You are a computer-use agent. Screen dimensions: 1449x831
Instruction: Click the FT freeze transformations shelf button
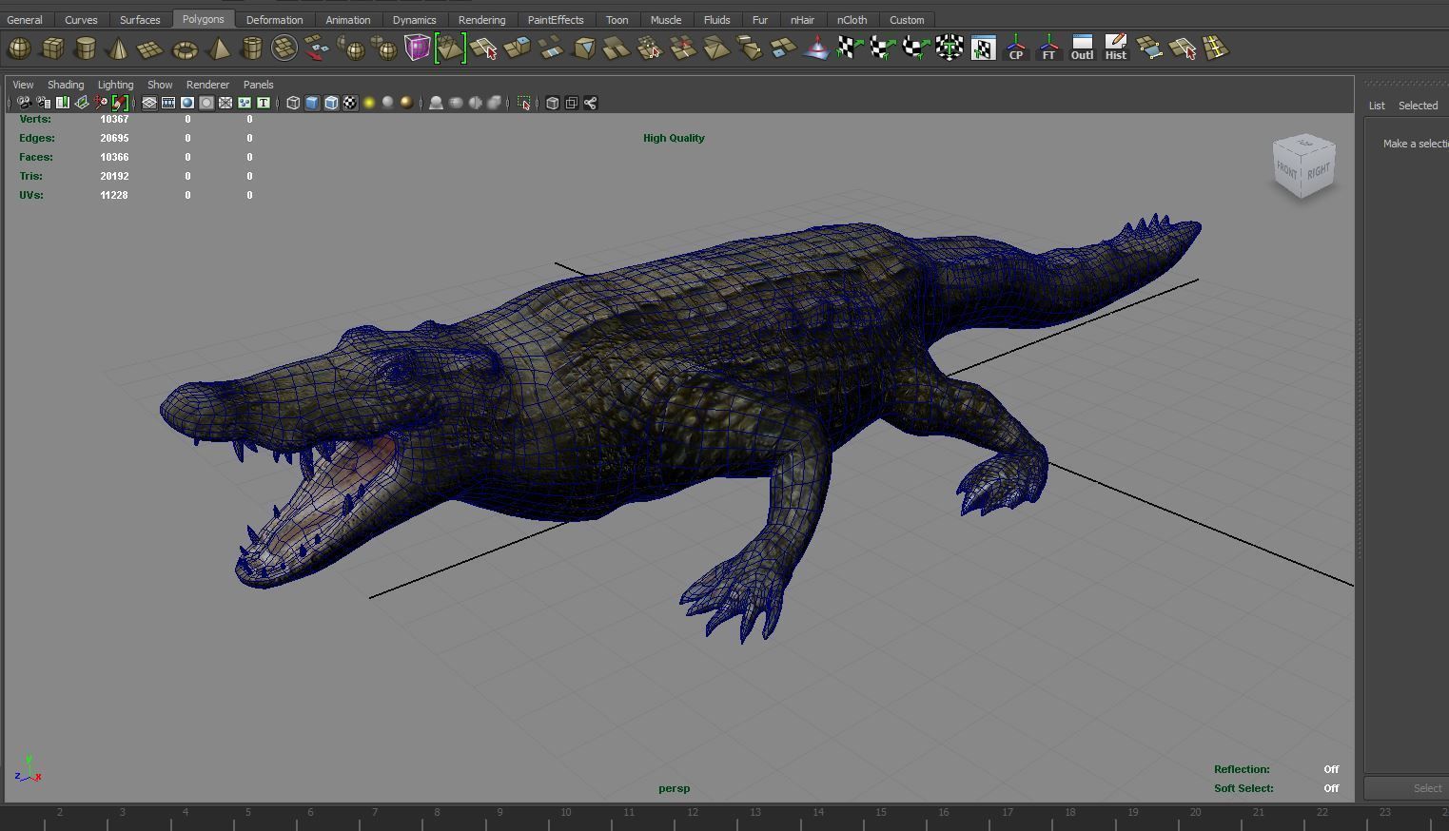[1048, 48]
